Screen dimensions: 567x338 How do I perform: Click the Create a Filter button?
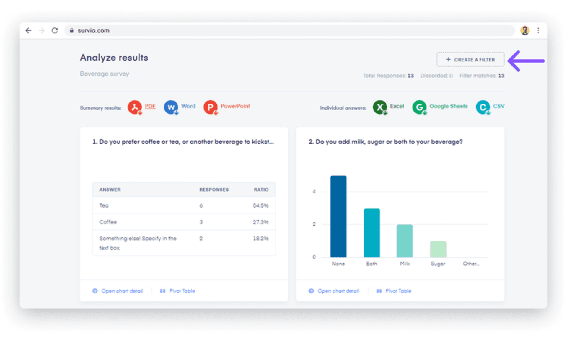pyautogui.click(x=470, y=59)
